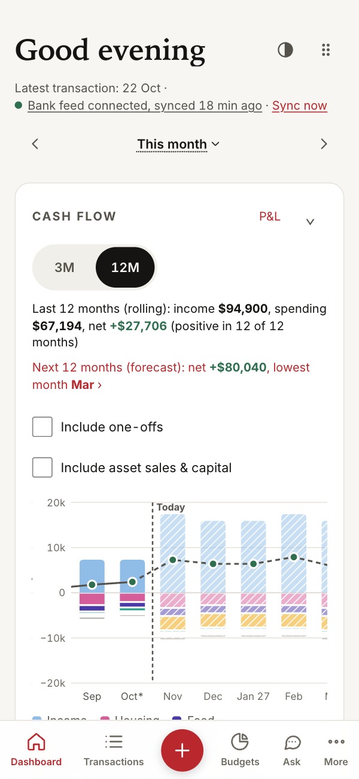359x779 pixels.
Task: Go to previous period with left chevron
Action: 35,144
